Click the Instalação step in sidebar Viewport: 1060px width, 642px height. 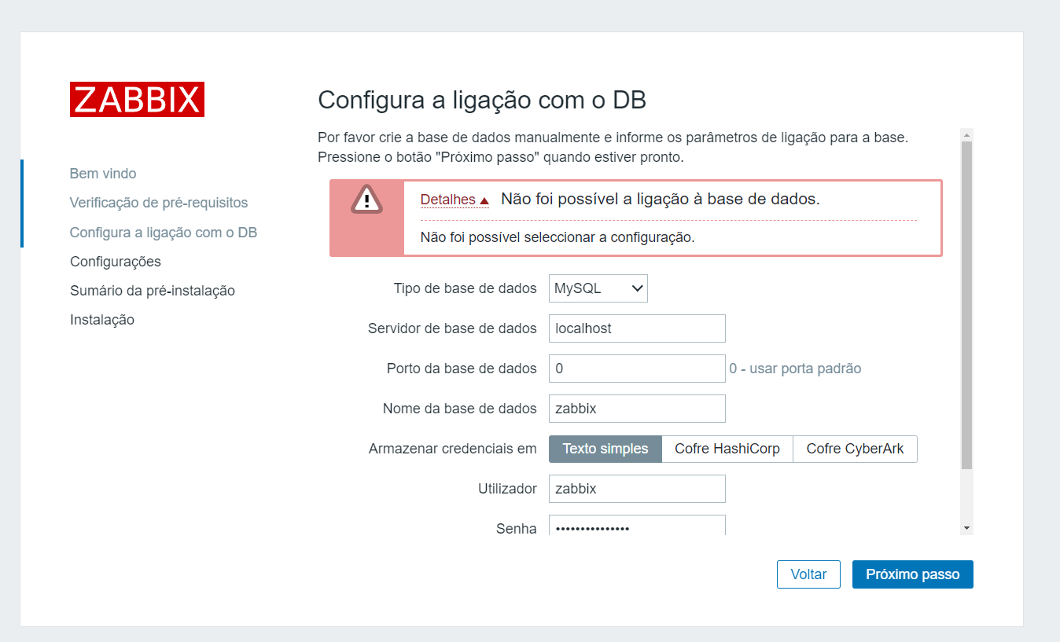click(102, 320)
